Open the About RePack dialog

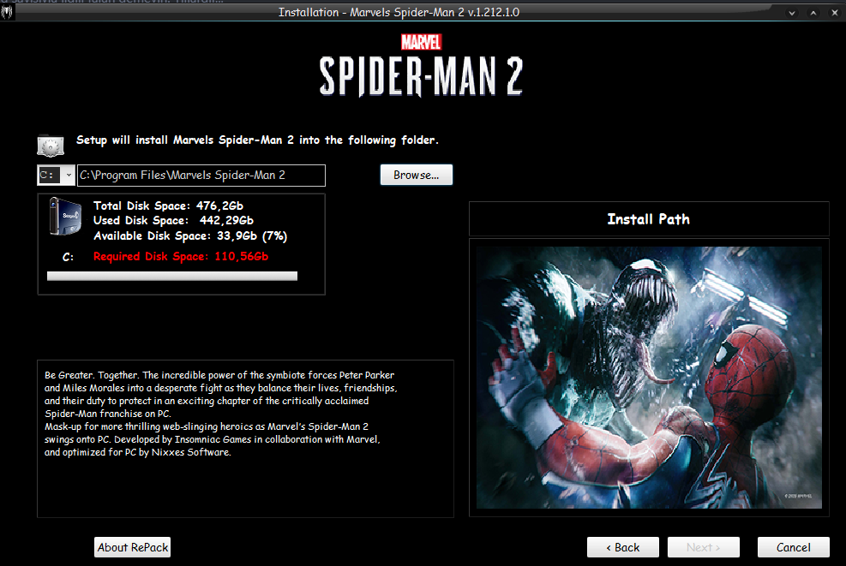pyautogui.click(x=133, y=547)
